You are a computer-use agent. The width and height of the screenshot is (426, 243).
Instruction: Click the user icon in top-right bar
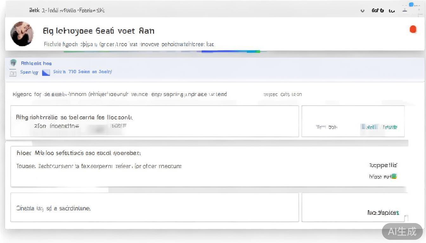(x=405, y=10)
